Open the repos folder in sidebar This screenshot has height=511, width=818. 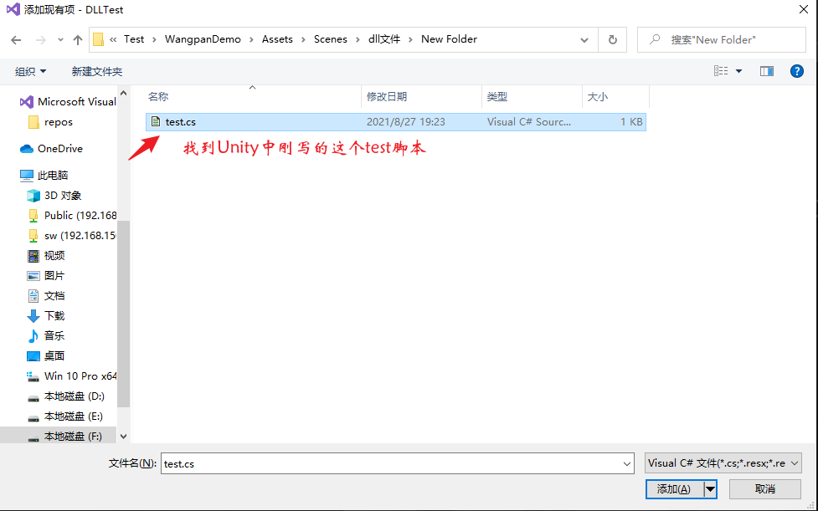point(50,122)
